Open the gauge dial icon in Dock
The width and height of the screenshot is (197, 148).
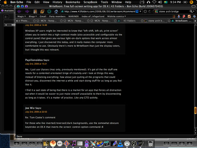point(127,143)
